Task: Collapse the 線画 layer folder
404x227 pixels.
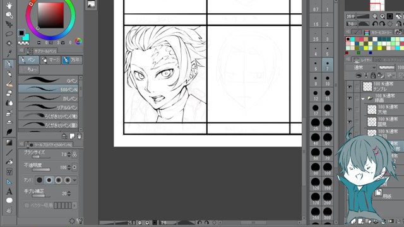Action: tap(363, 98)
